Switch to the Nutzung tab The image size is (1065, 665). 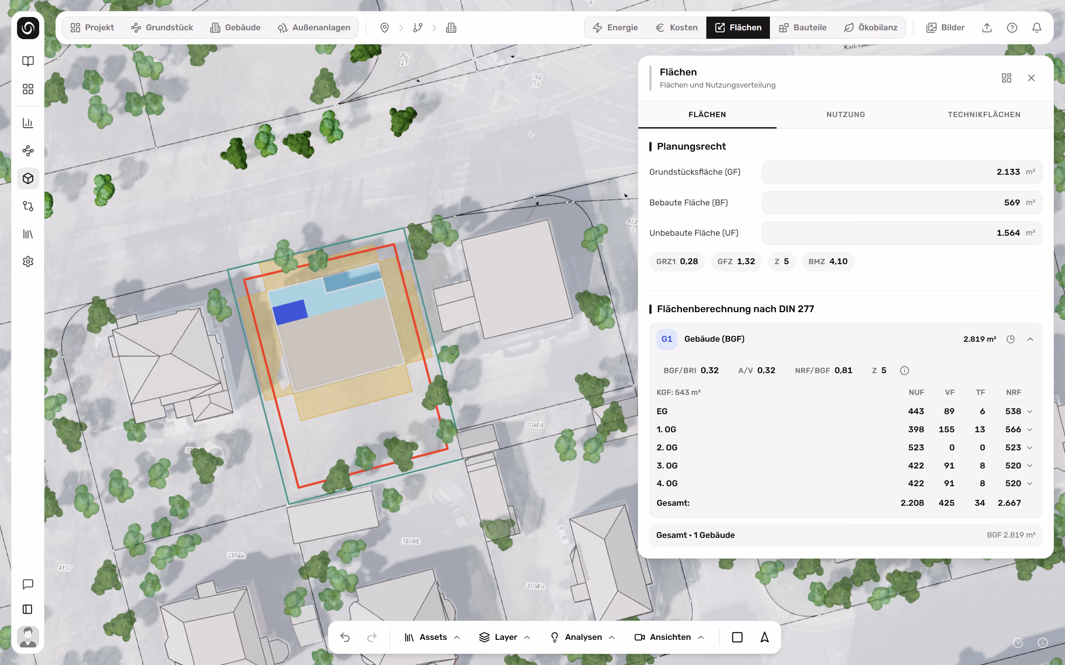[x=845, y=115]
